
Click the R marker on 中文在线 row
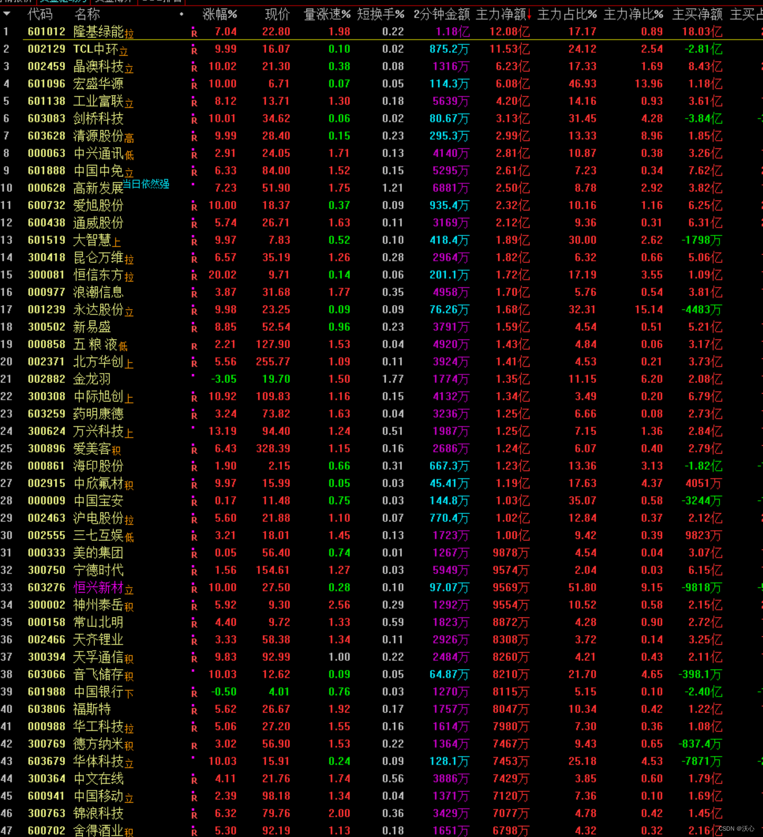[x=194, y=780]
